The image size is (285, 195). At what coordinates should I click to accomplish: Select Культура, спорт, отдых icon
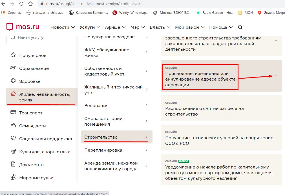tap(13, 151)
